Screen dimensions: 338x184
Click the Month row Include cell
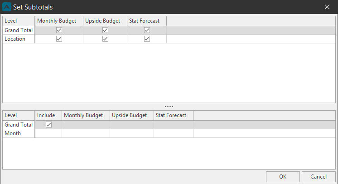(x=48, y=133)
